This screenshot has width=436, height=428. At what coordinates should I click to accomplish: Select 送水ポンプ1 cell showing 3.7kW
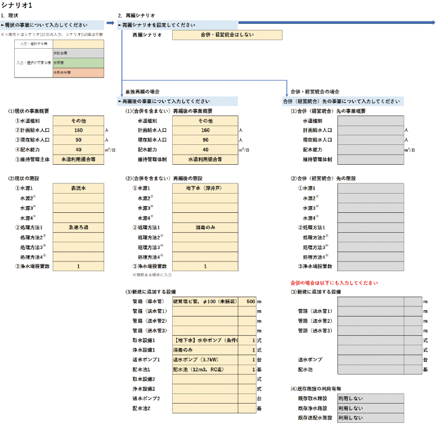point(205,359)
